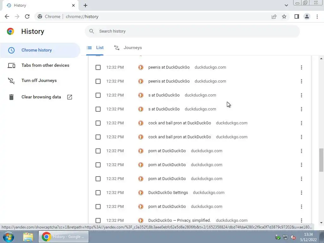The height and width of the screenshot is (243, 324).
Task: Open more actions for first 'peenis at DuckDuckGo' row
Action: click(302, 67)
